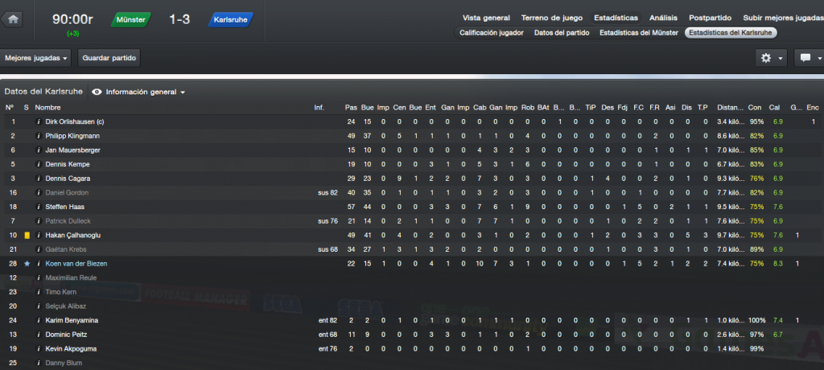Click the star icon on row 28
Screen dimensions: 824x370
click(27, 263)
